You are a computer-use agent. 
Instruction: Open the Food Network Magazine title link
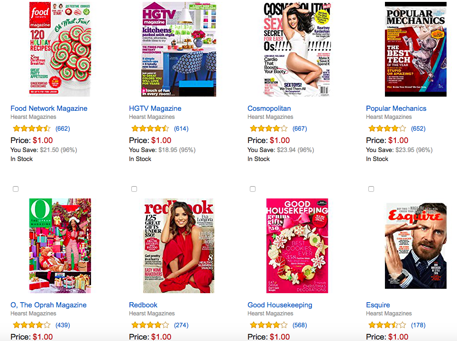49,108
